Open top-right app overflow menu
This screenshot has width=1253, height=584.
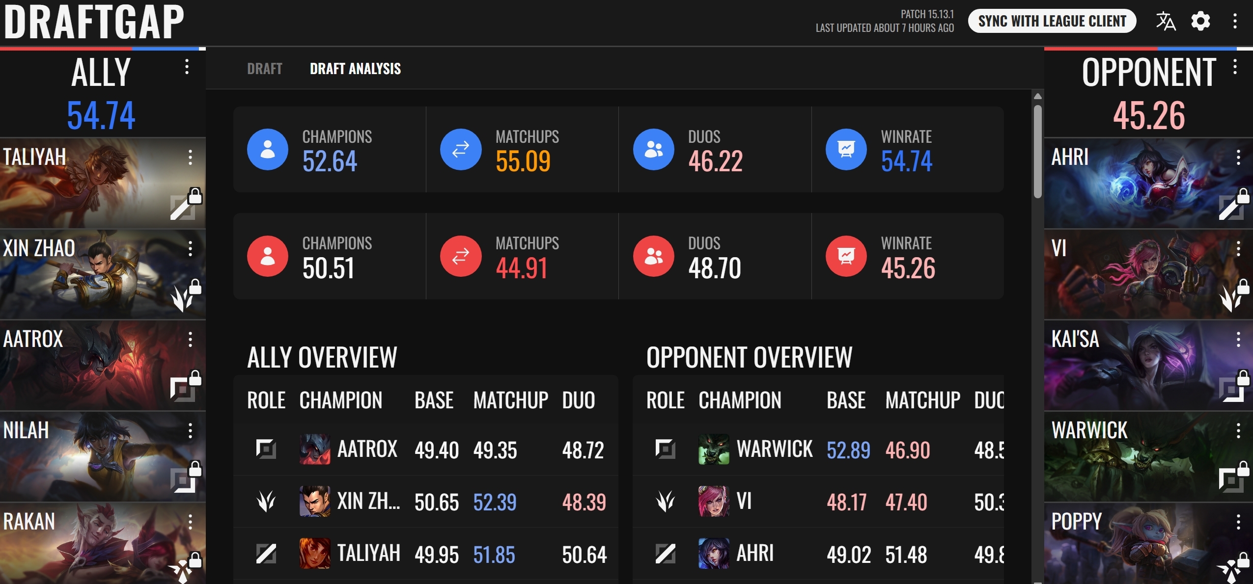(1235, 21)
